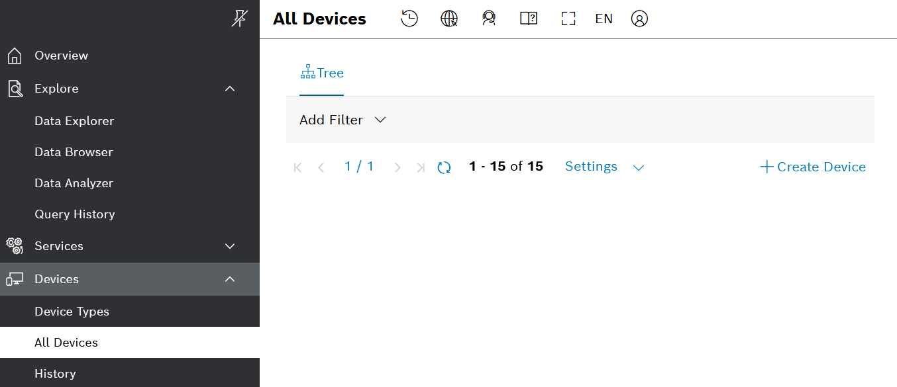The width and height of the screenshot is (897, 387).
Task: Switch to the Tree tab
Action: 322,73
